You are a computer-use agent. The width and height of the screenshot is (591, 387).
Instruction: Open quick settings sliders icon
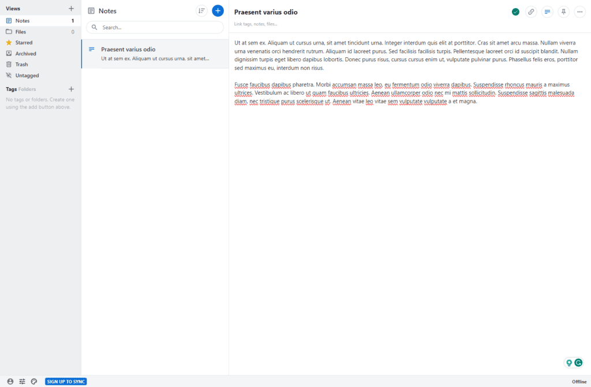tap(22, 381)
